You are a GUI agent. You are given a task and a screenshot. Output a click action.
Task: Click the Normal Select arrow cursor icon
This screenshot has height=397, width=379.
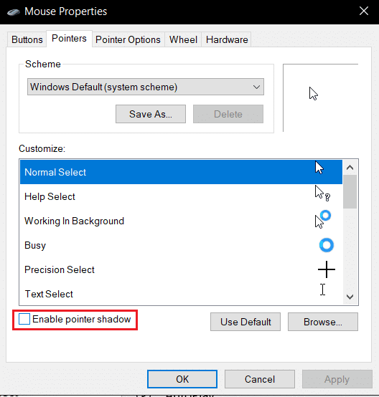319,168
